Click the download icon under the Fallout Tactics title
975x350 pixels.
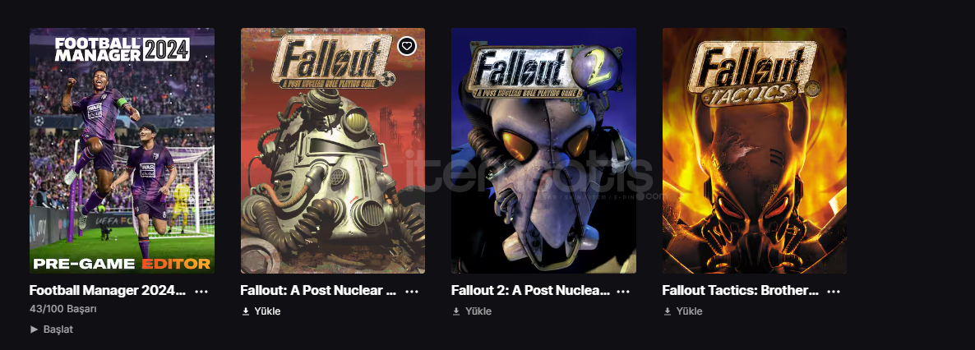668,311
